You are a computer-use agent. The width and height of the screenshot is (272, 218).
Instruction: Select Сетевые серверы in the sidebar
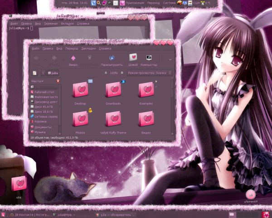click(x=44, y=116)
